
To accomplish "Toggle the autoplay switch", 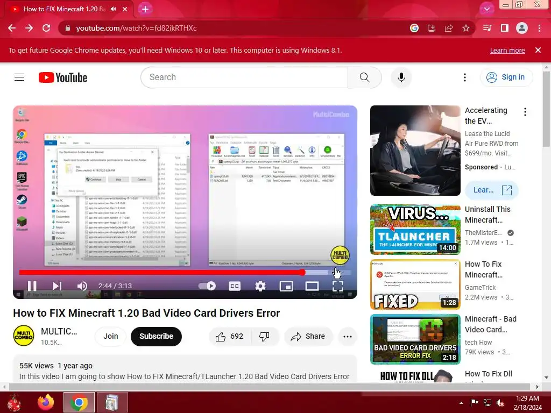I will [x=207, y=286].
